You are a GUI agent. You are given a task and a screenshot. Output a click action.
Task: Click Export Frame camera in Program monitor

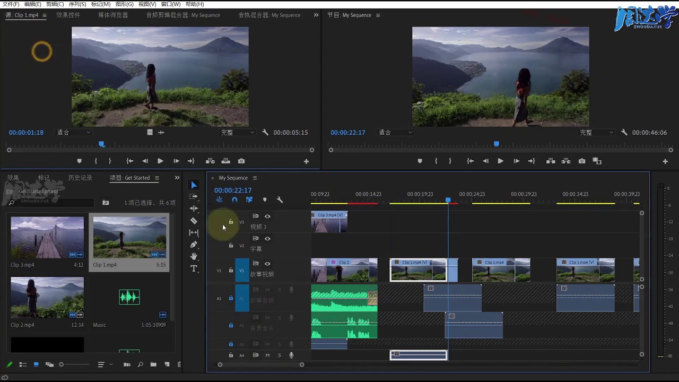[x=582, y=161]
